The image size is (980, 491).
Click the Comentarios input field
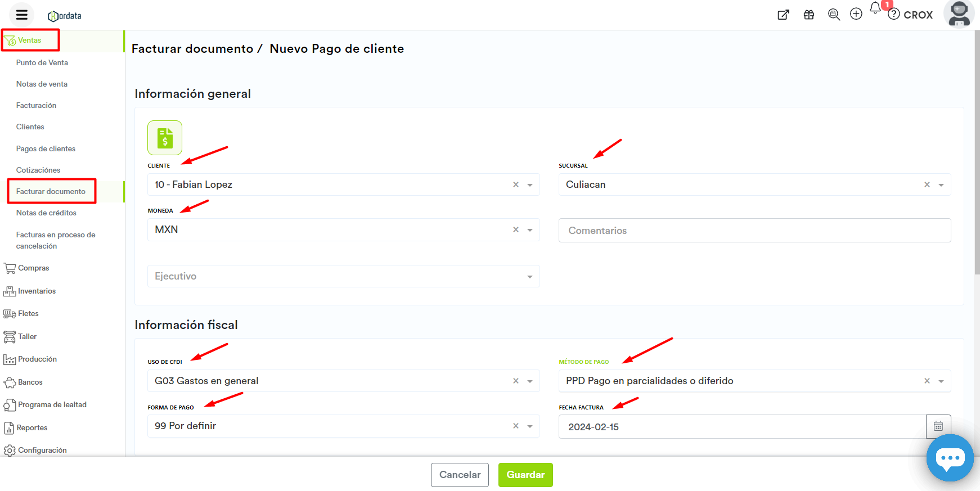tap(754, 231)
